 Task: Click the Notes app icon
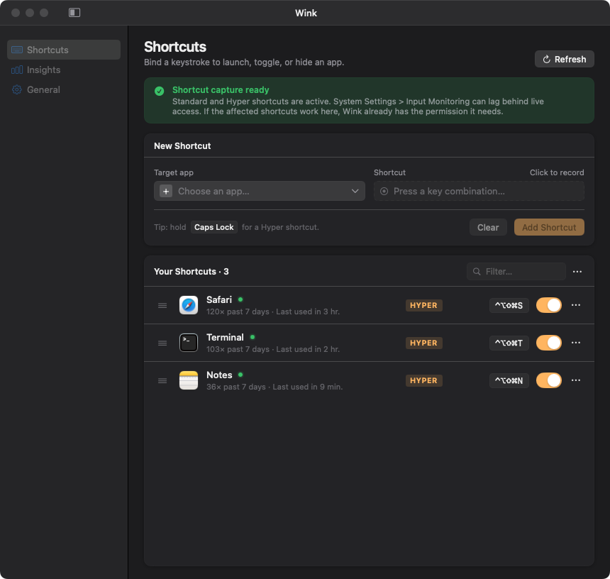tap(189, 380)
